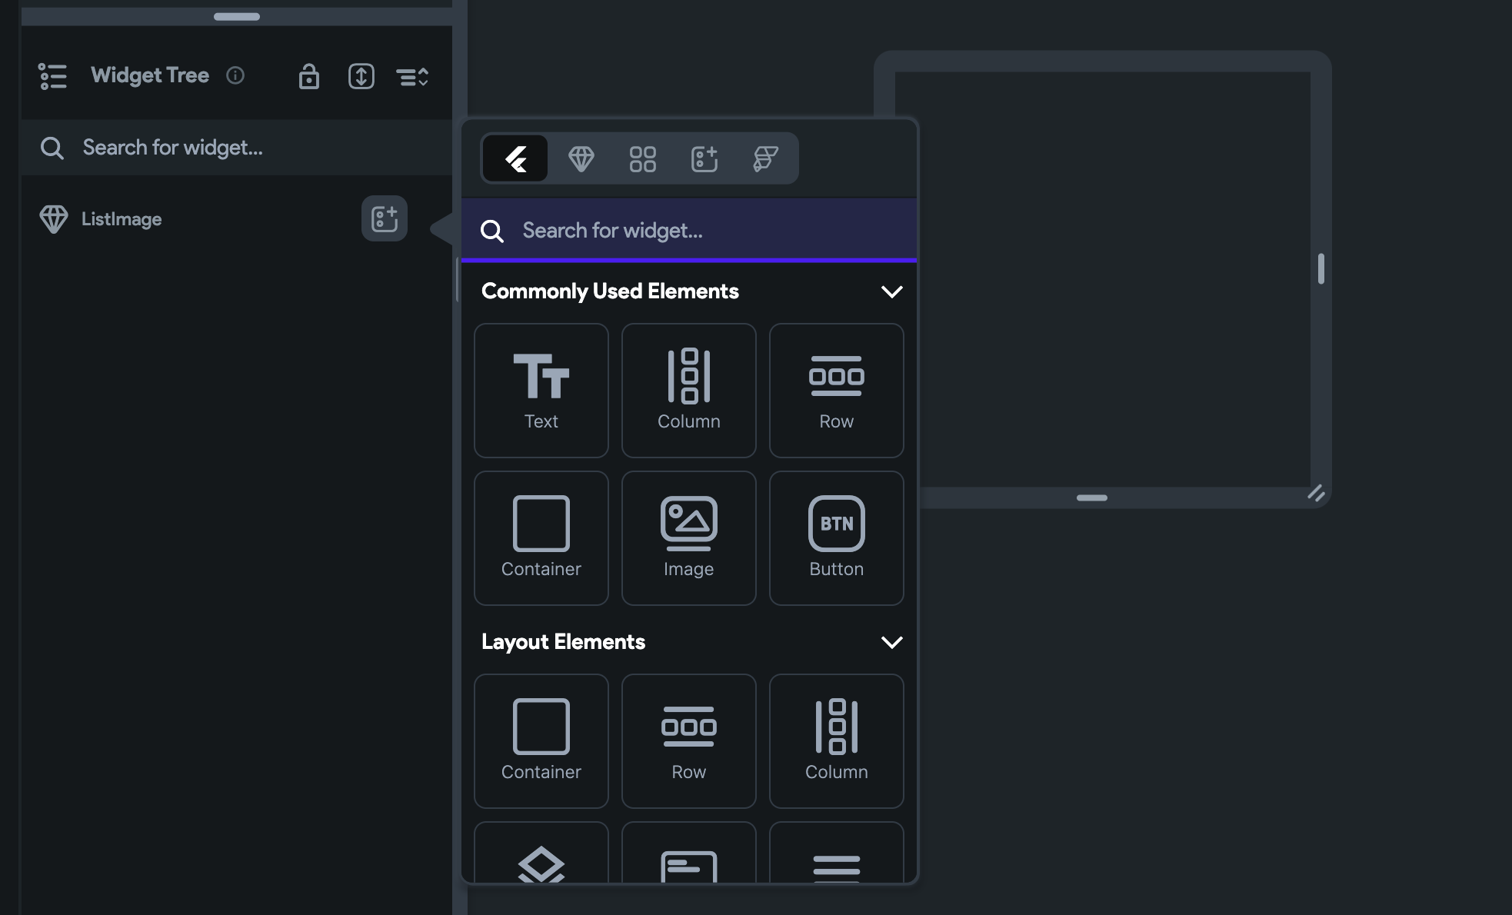1512x915 pixels.
Task: Add Row from Commonly Used Elements
Action: pyautogui.click(x=836, y=391)
